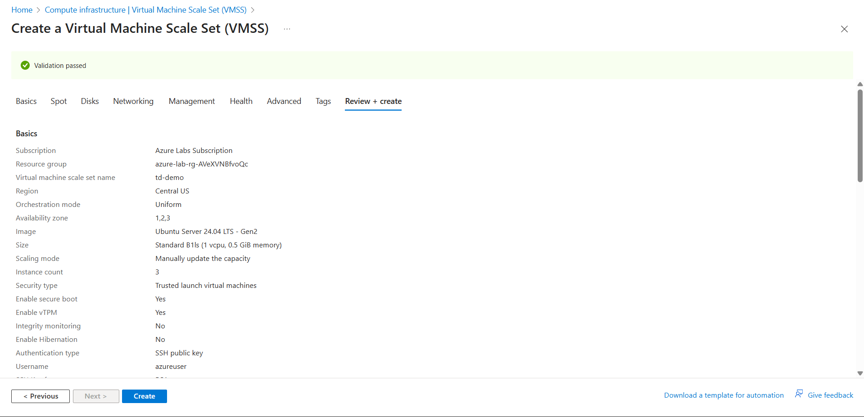
Task: Open Compute infrastructure VMSS breadcrumb link
Action: 145,10
